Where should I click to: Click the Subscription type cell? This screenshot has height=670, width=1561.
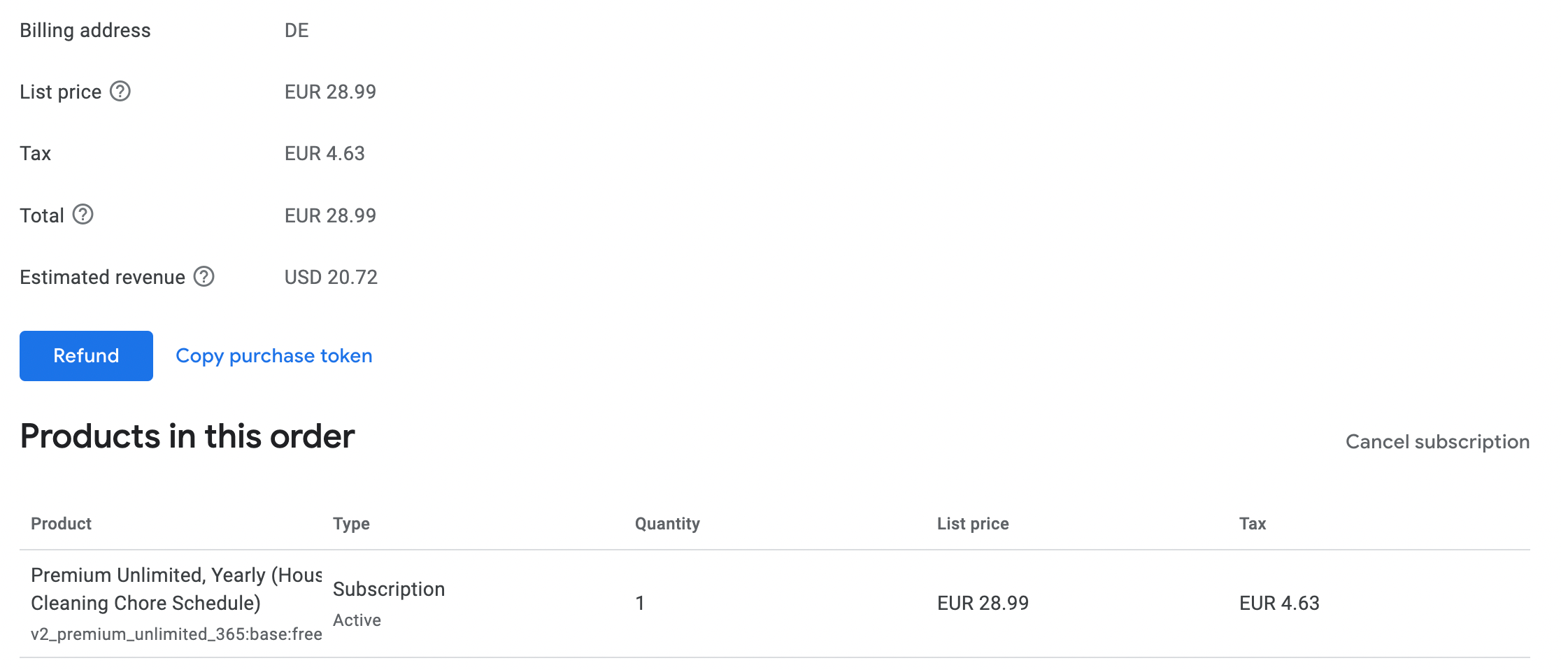[x=389, y=590]
